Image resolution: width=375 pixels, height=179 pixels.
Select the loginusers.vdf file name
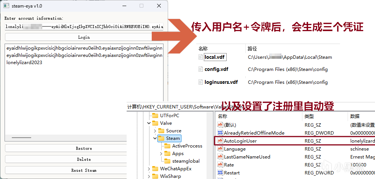tap(221, 82)
